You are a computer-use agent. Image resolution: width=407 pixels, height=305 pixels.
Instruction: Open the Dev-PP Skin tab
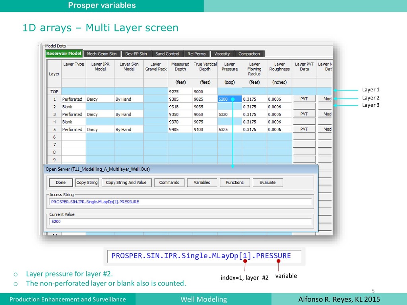(136, 54)
